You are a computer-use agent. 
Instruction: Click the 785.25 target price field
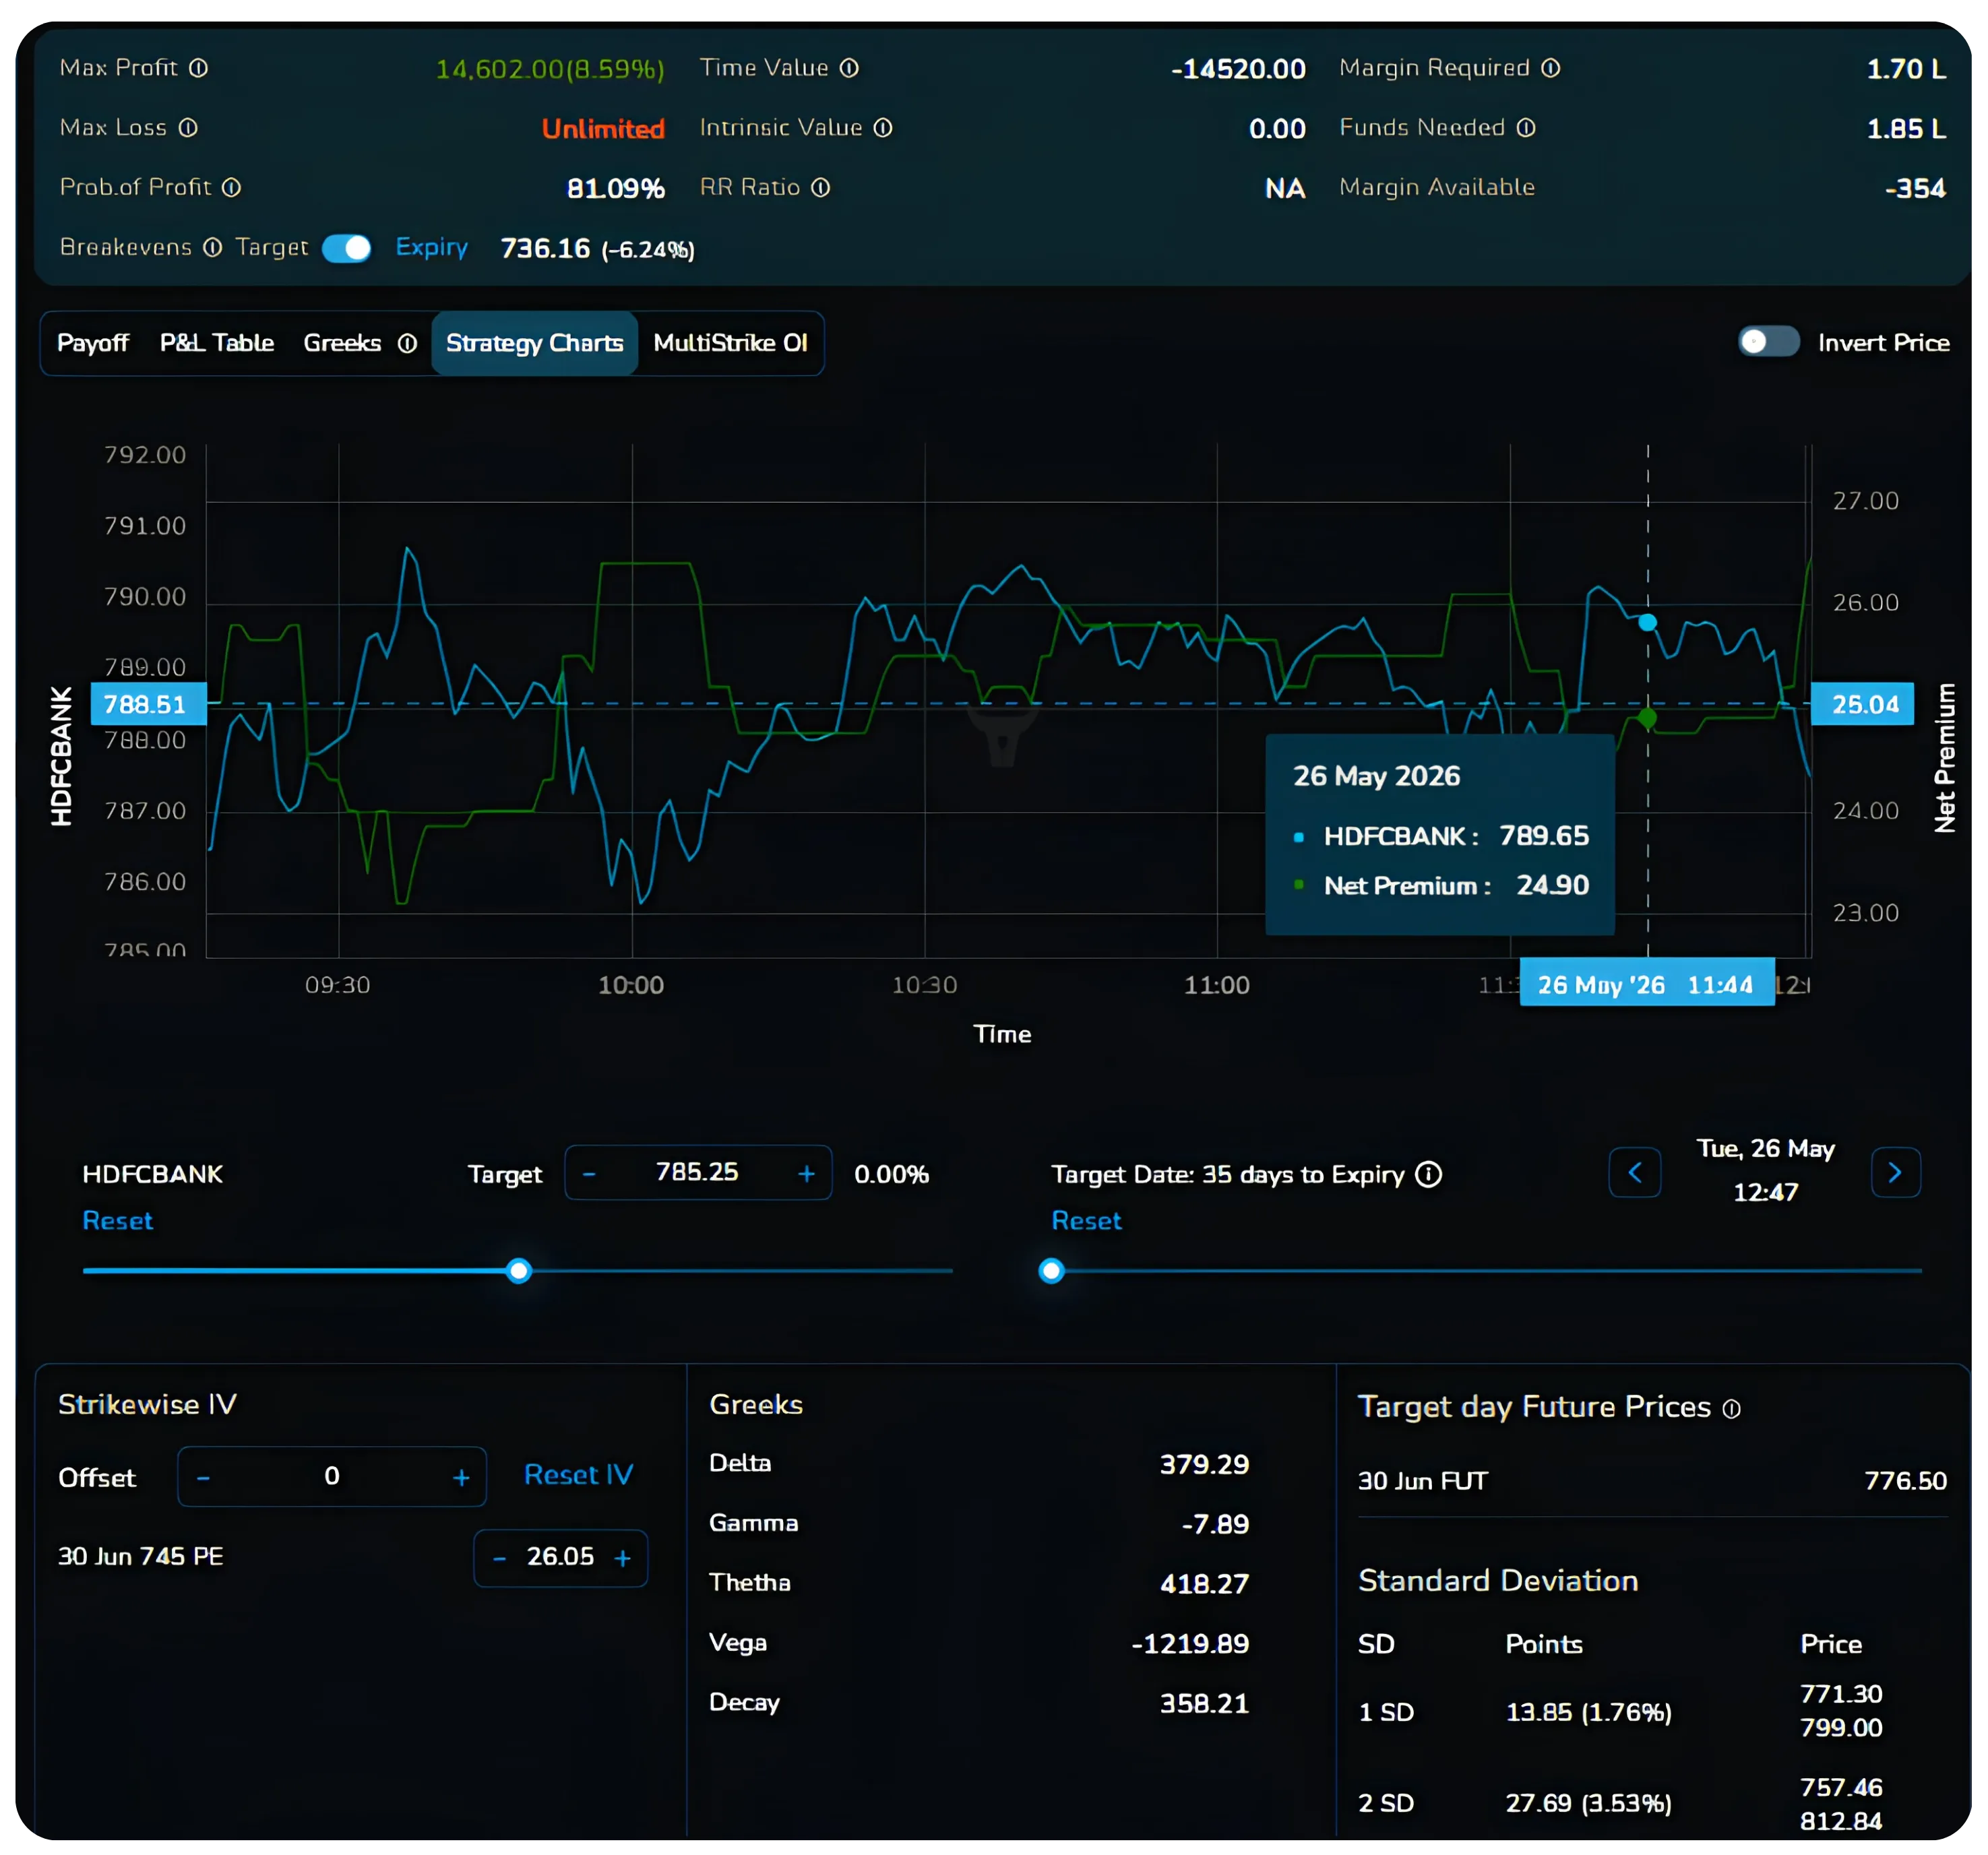click(698, 1172)
